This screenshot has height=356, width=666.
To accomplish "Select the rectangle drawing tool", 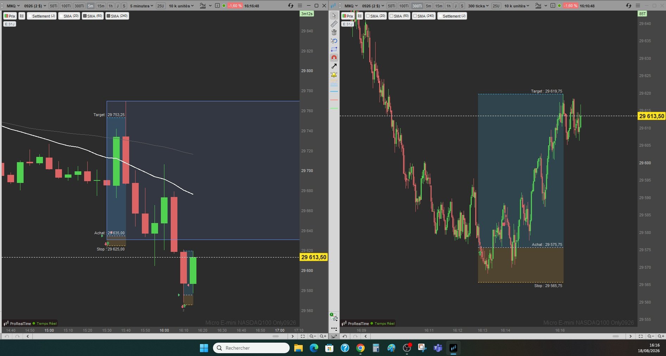I will pos(334,49).
